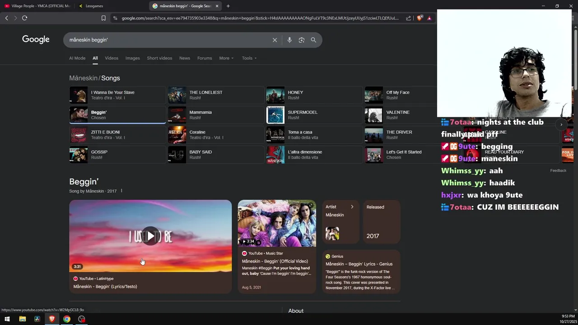This screenshot has width=578, height=325.
Task: Open File Explorer from taskbar
Action: pyautogui.click(x=22, y=319)
